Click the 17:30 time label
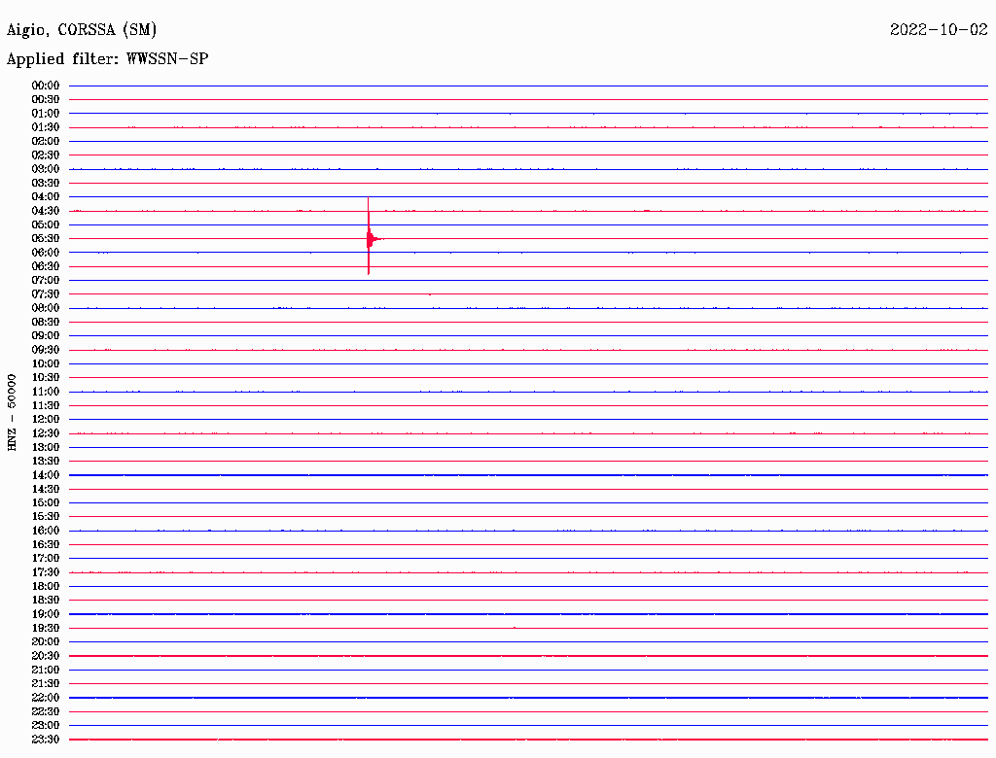 click(x=46, y=572)
